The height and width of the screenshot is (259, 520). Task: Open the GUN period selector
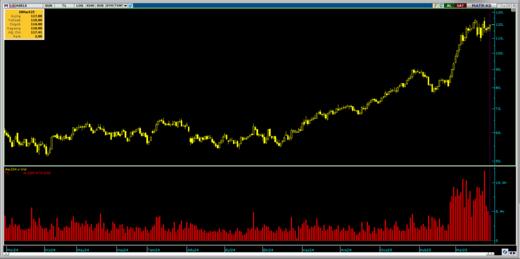[x=48, y=5]
